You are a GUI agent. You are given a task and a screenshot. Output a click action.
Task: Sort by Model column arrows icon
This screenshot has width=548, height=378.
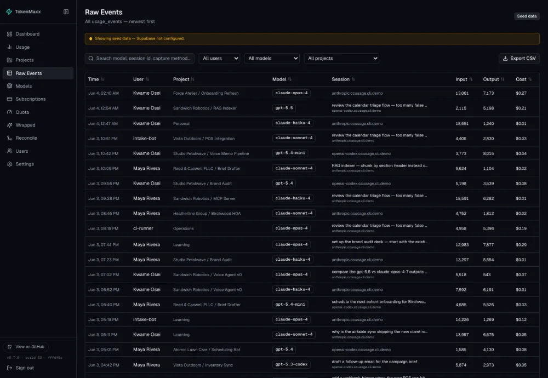290,79
